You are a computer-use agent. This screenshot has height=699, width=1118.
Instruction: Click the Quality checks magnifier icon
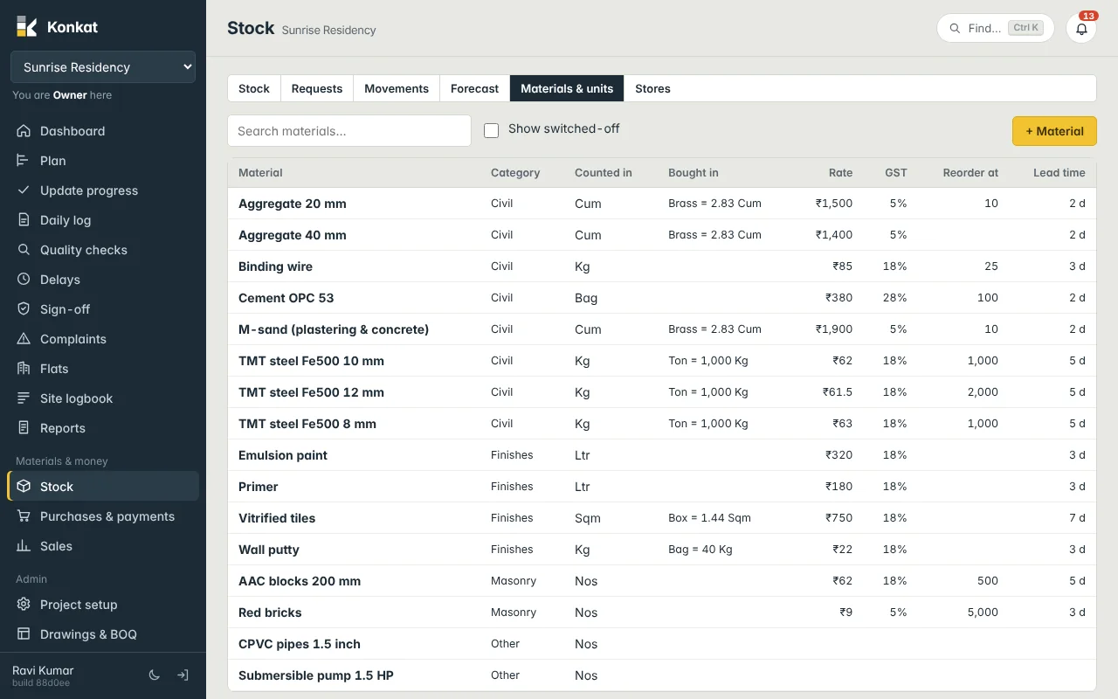[x=24, y=250]
